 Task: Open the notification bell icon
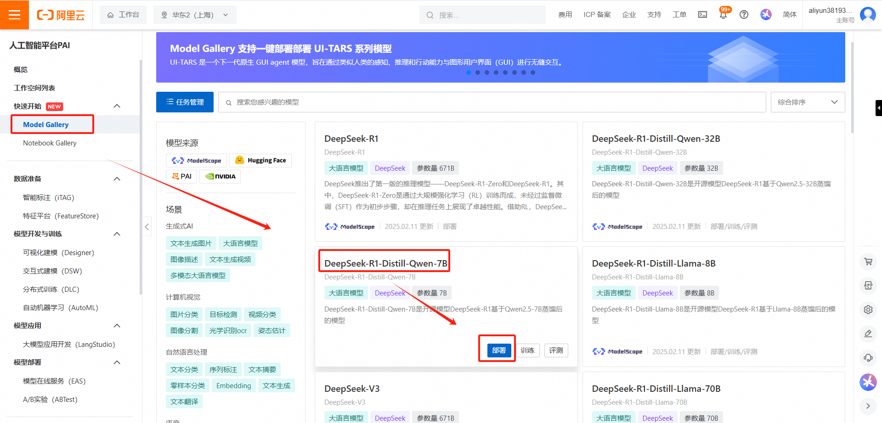tap(723, 15)
